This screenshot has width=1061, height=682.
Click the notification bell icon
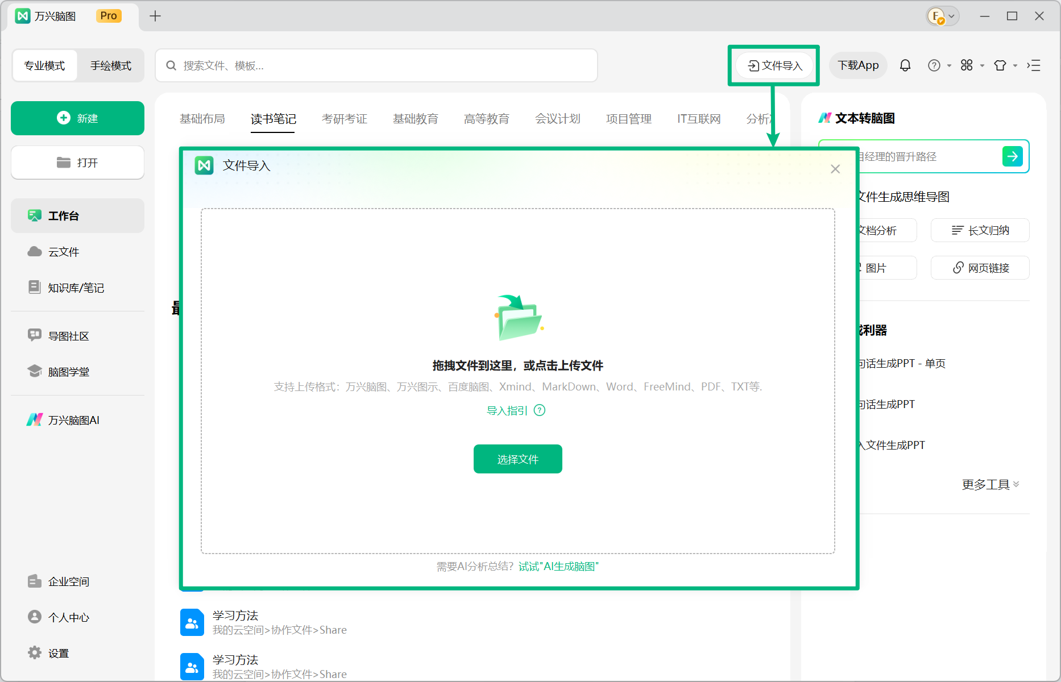905,65
